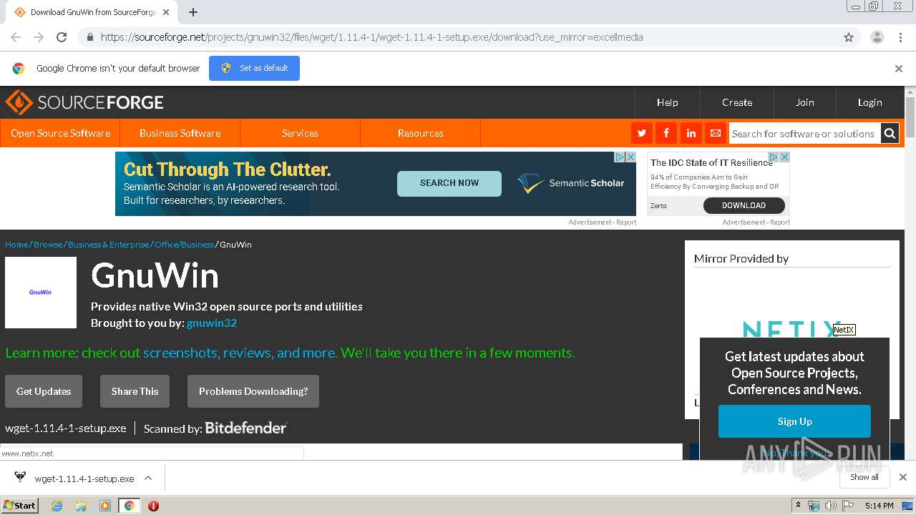The image size is (916, 515).
Task: Click Sign Up in the updates popup
Action: pos(794,421)
